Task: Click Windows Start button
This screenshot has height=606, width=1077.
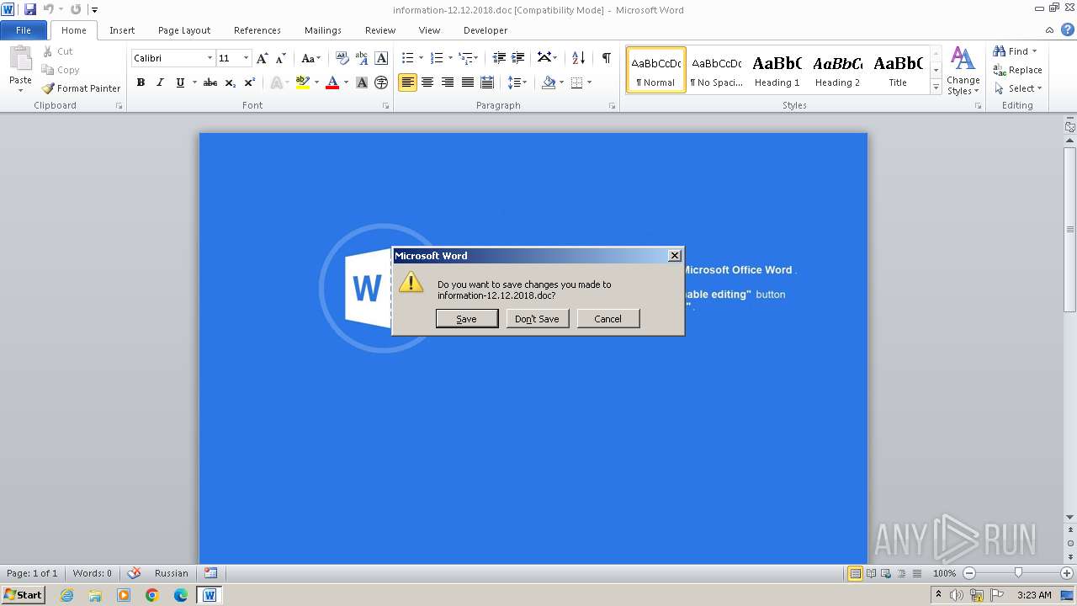Action: 23,595
